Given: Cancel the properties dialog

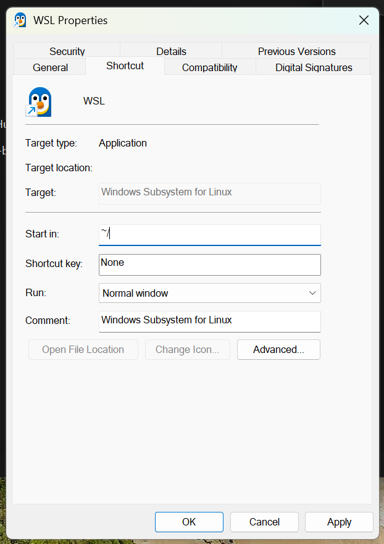Looking at the screenshot, I should (x=264, y=522).
